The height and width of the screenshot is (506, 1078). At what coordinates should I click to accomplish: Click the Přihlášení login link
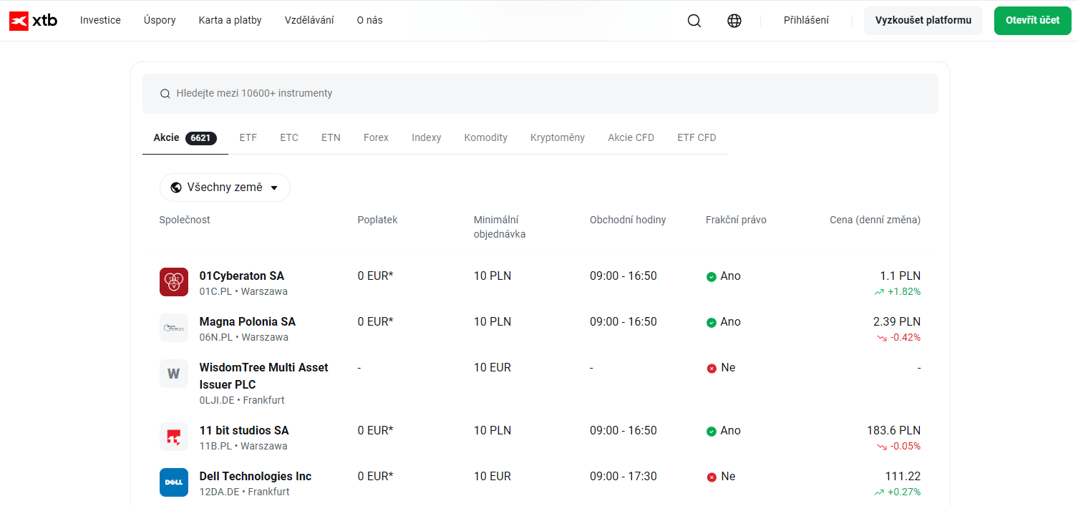806,20
